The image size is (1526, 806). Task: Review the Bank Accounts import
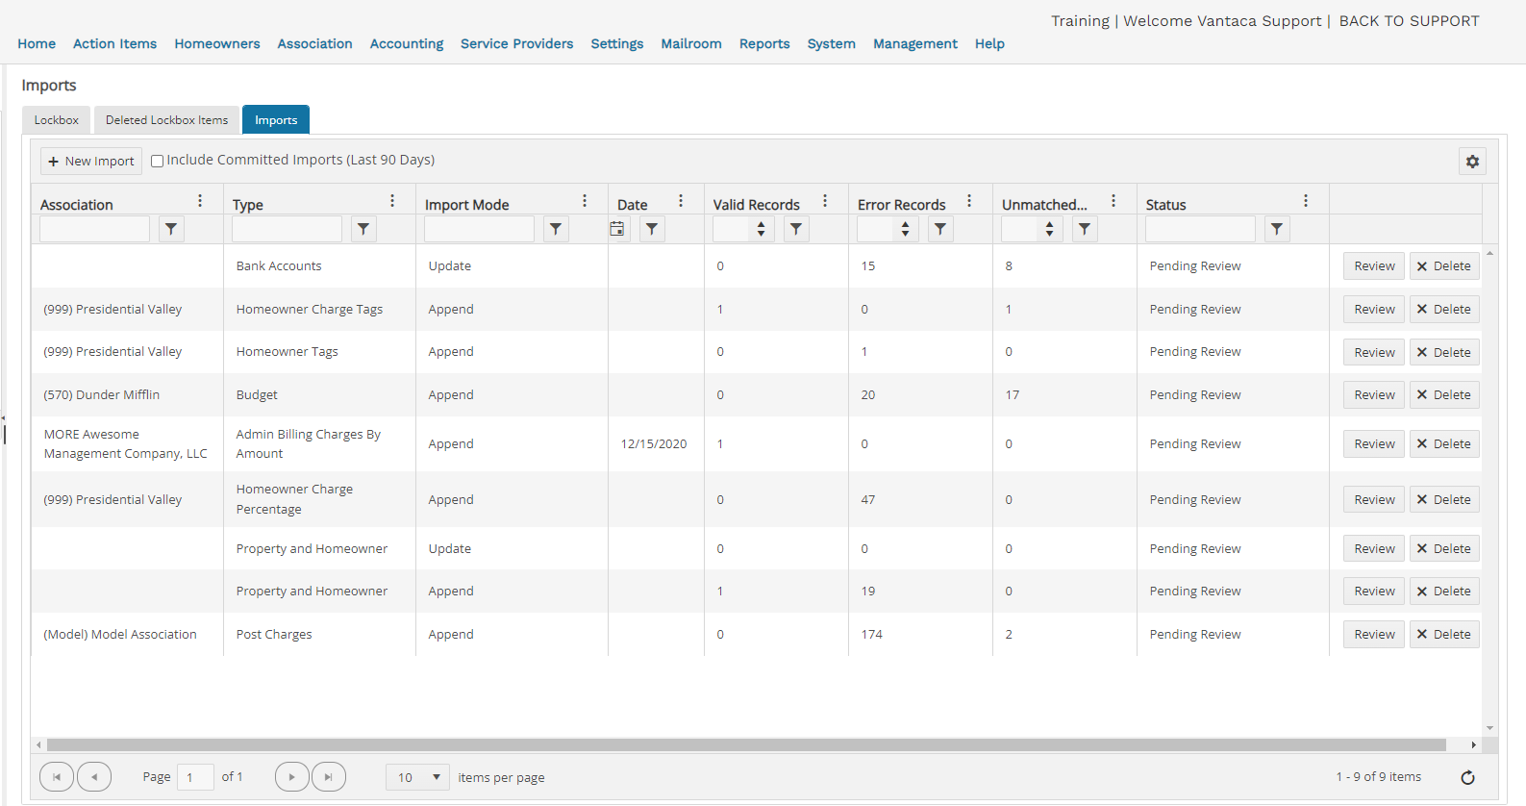click(x=1374, y=266)
